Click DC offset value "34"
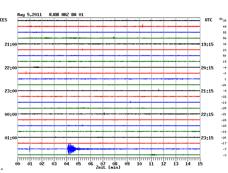The width and height of the screenshot is (228, 173). [x=224, y=44]
